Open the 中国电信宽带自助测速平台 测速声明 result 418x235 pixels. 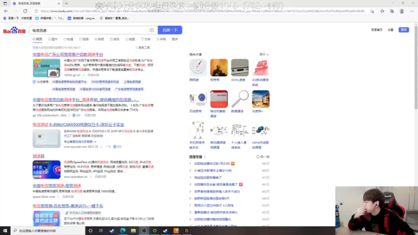[x=86, y=100]
